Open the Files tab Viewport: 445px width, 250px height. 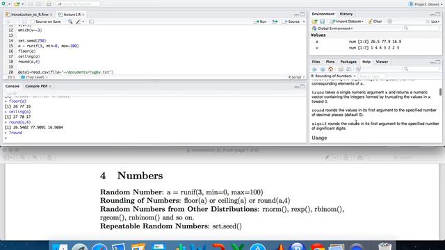[x=316, y=62]
